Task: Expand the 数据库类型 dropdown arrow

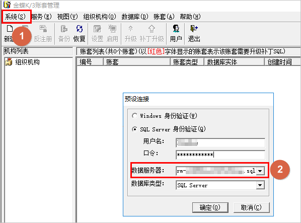Action: click(x=260, y=185)
